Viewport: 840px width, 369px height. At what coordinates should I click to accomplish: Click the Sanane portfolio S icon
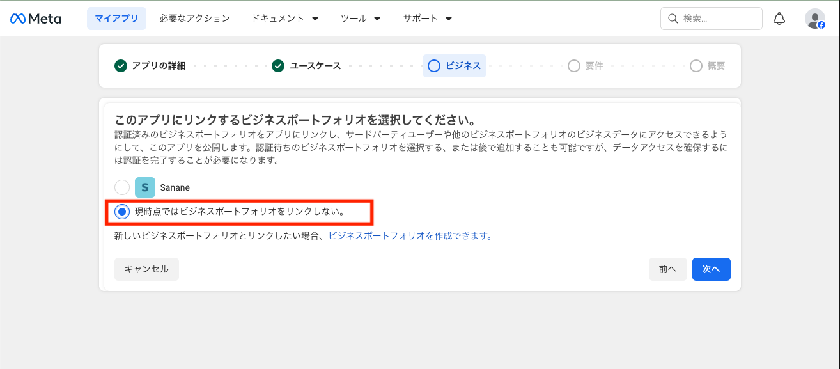pyautogui.click(x=145, y=187)
